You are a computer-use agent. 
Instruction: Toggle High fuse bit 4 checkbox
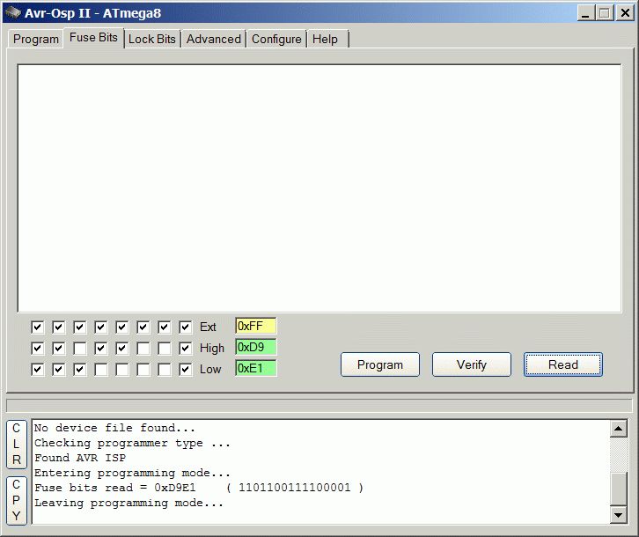[x=101, y=349]
